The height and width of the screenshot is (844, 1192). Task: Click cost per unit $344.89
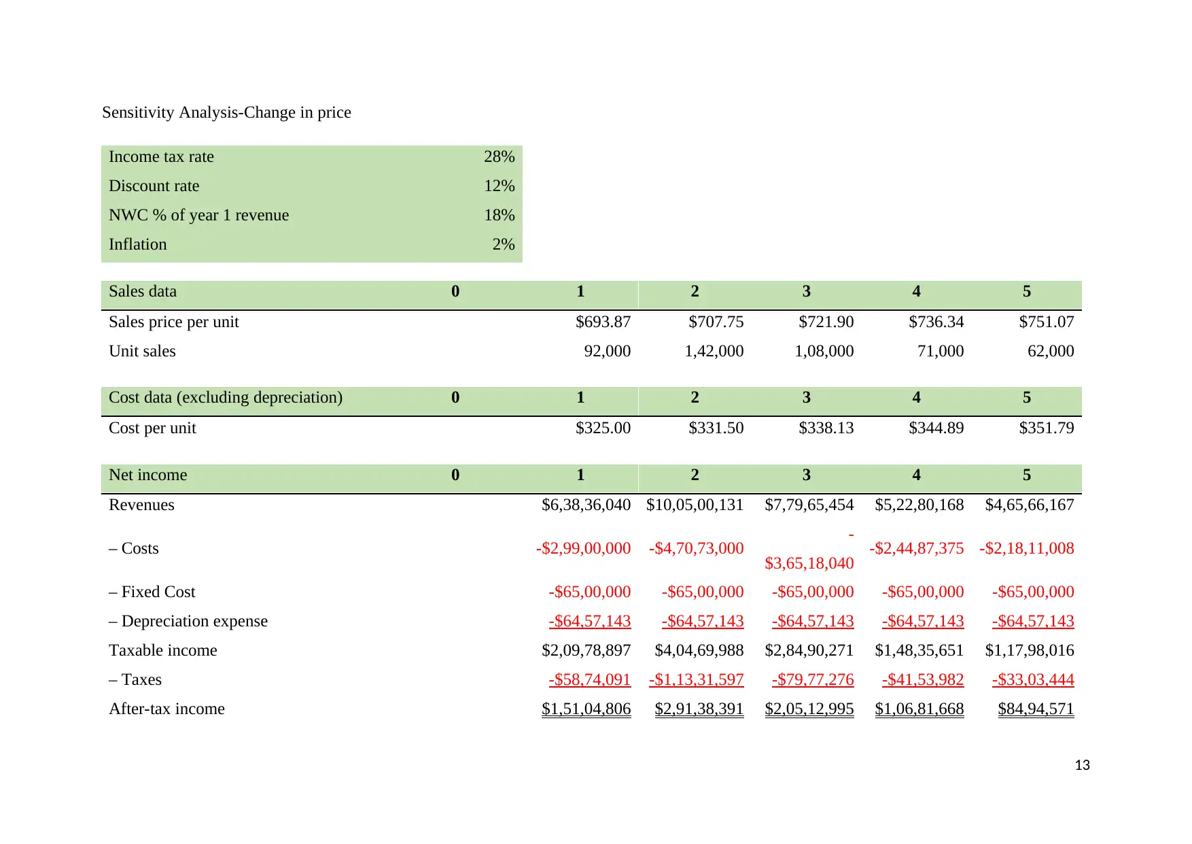point(936,428)
